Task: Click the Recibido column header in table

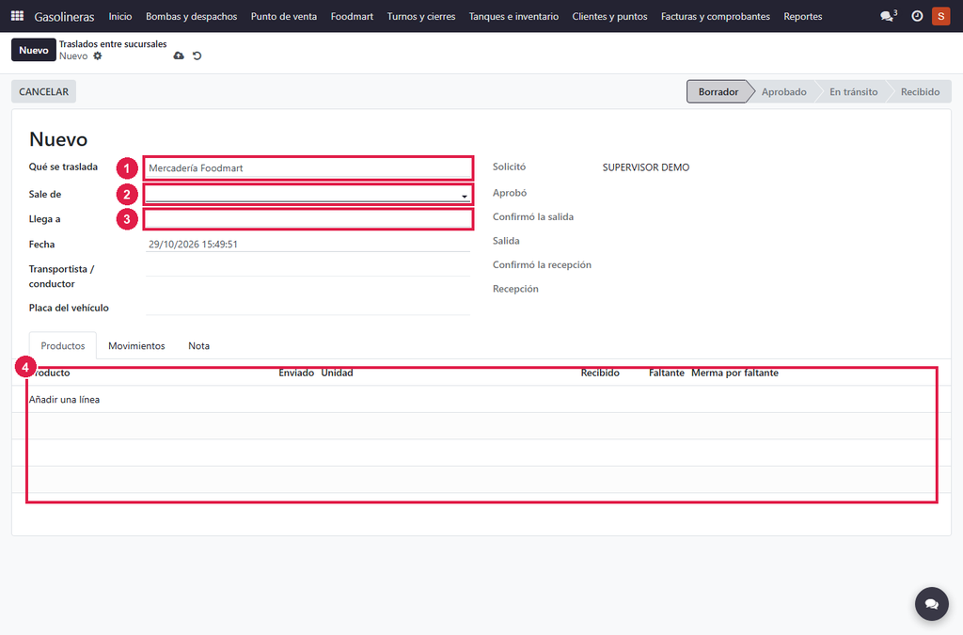Action: tap(600, 373)
